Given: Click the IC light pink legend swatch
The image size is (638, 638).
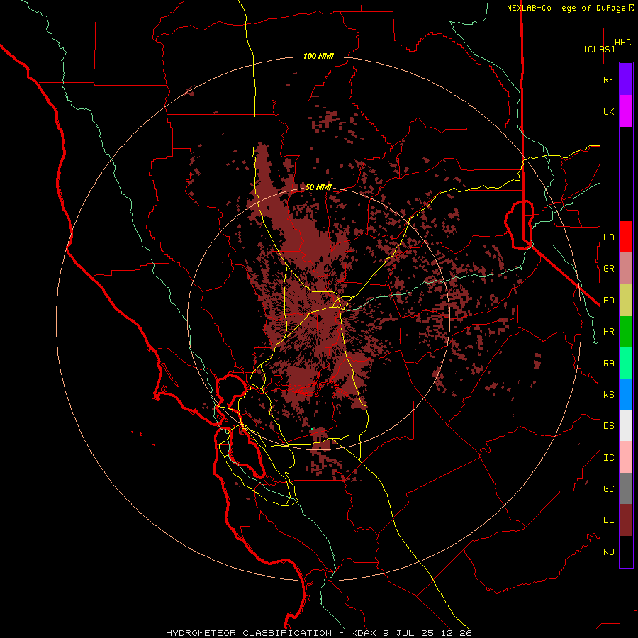Looking at the screenshot, I should tap(626, 457).
